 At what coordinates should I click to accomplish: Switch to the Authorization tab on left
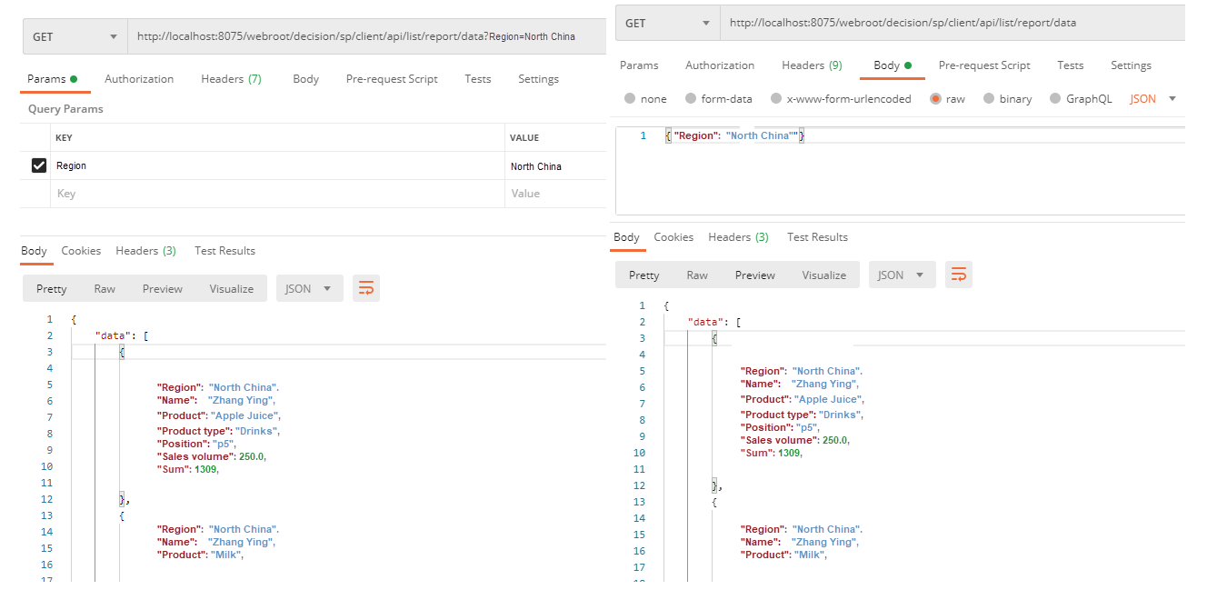point(139,79)
